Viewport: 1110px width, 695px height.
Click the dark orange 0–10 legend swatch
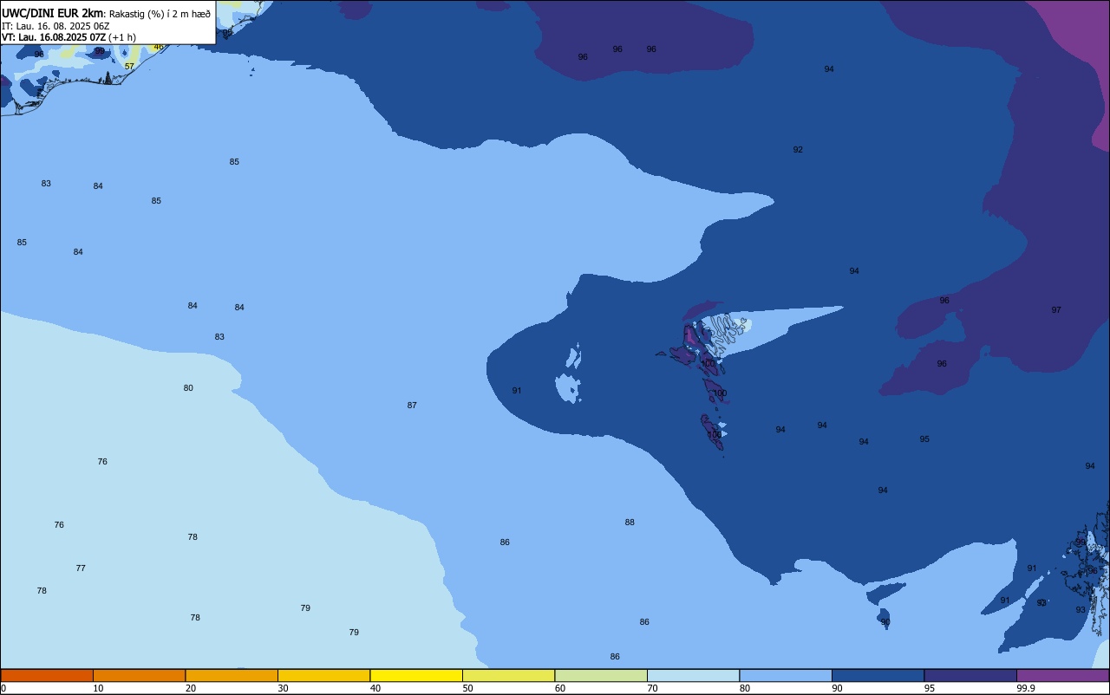coord(47,675)
